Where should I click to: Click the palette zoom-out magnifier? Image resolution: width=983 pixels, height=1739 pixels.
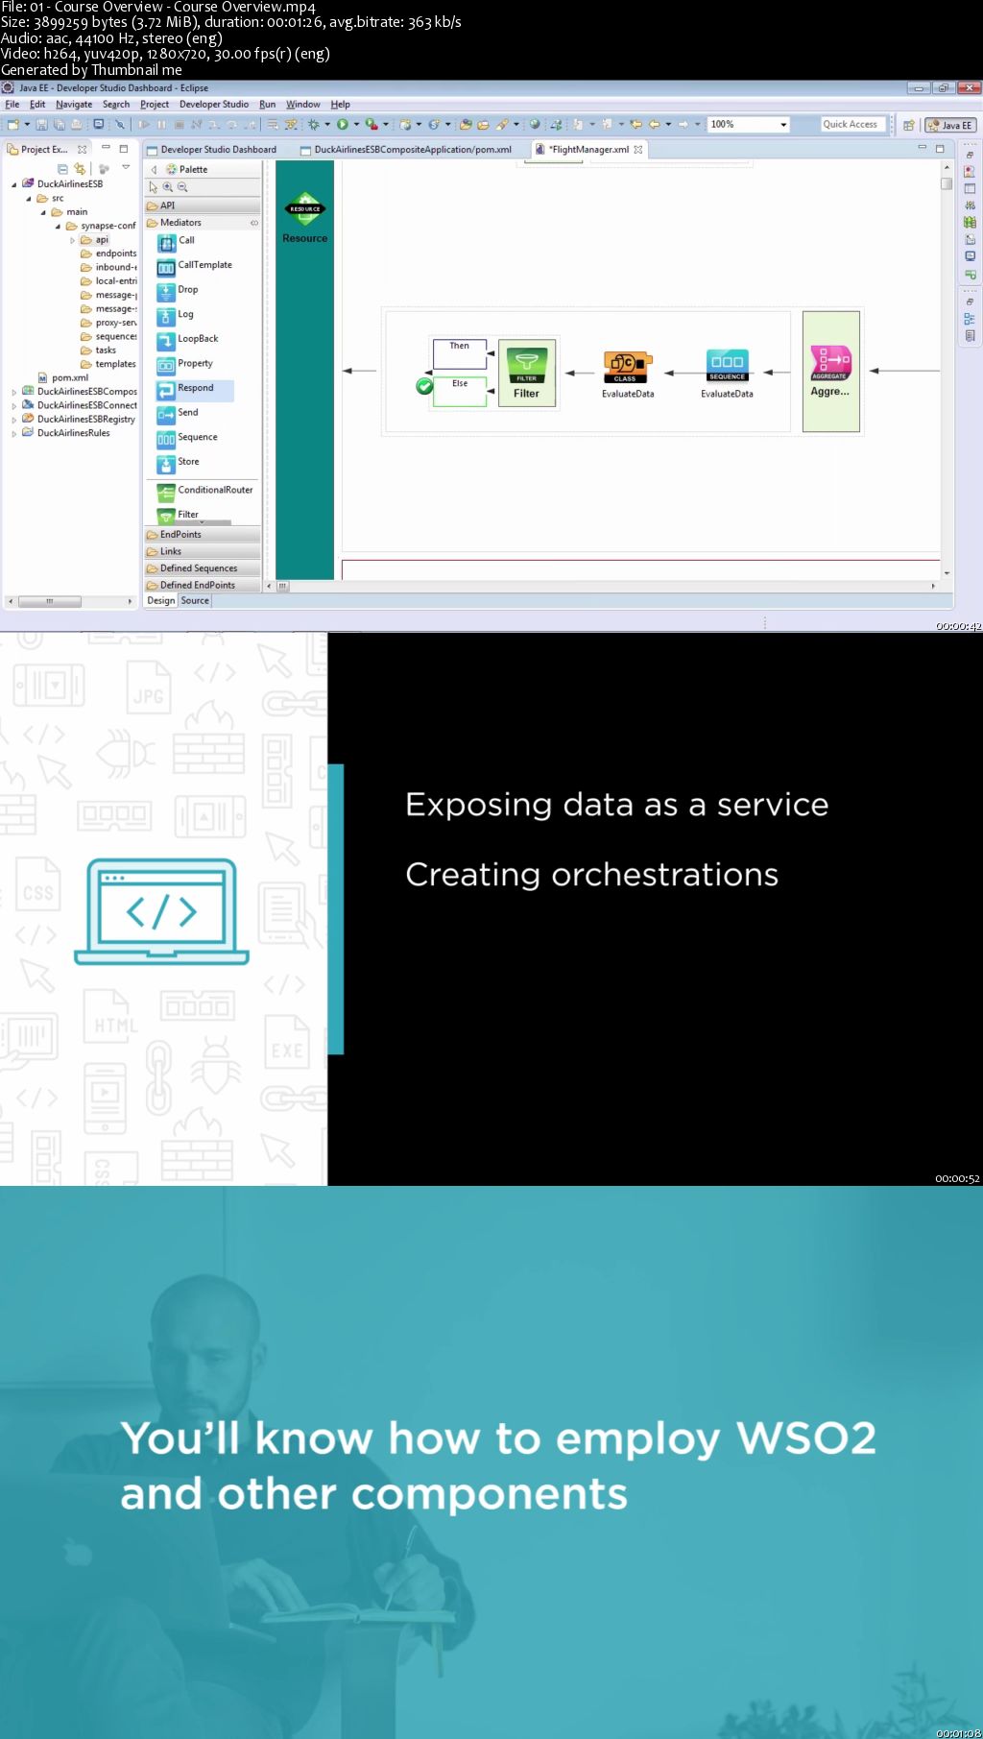click(182, 187)
